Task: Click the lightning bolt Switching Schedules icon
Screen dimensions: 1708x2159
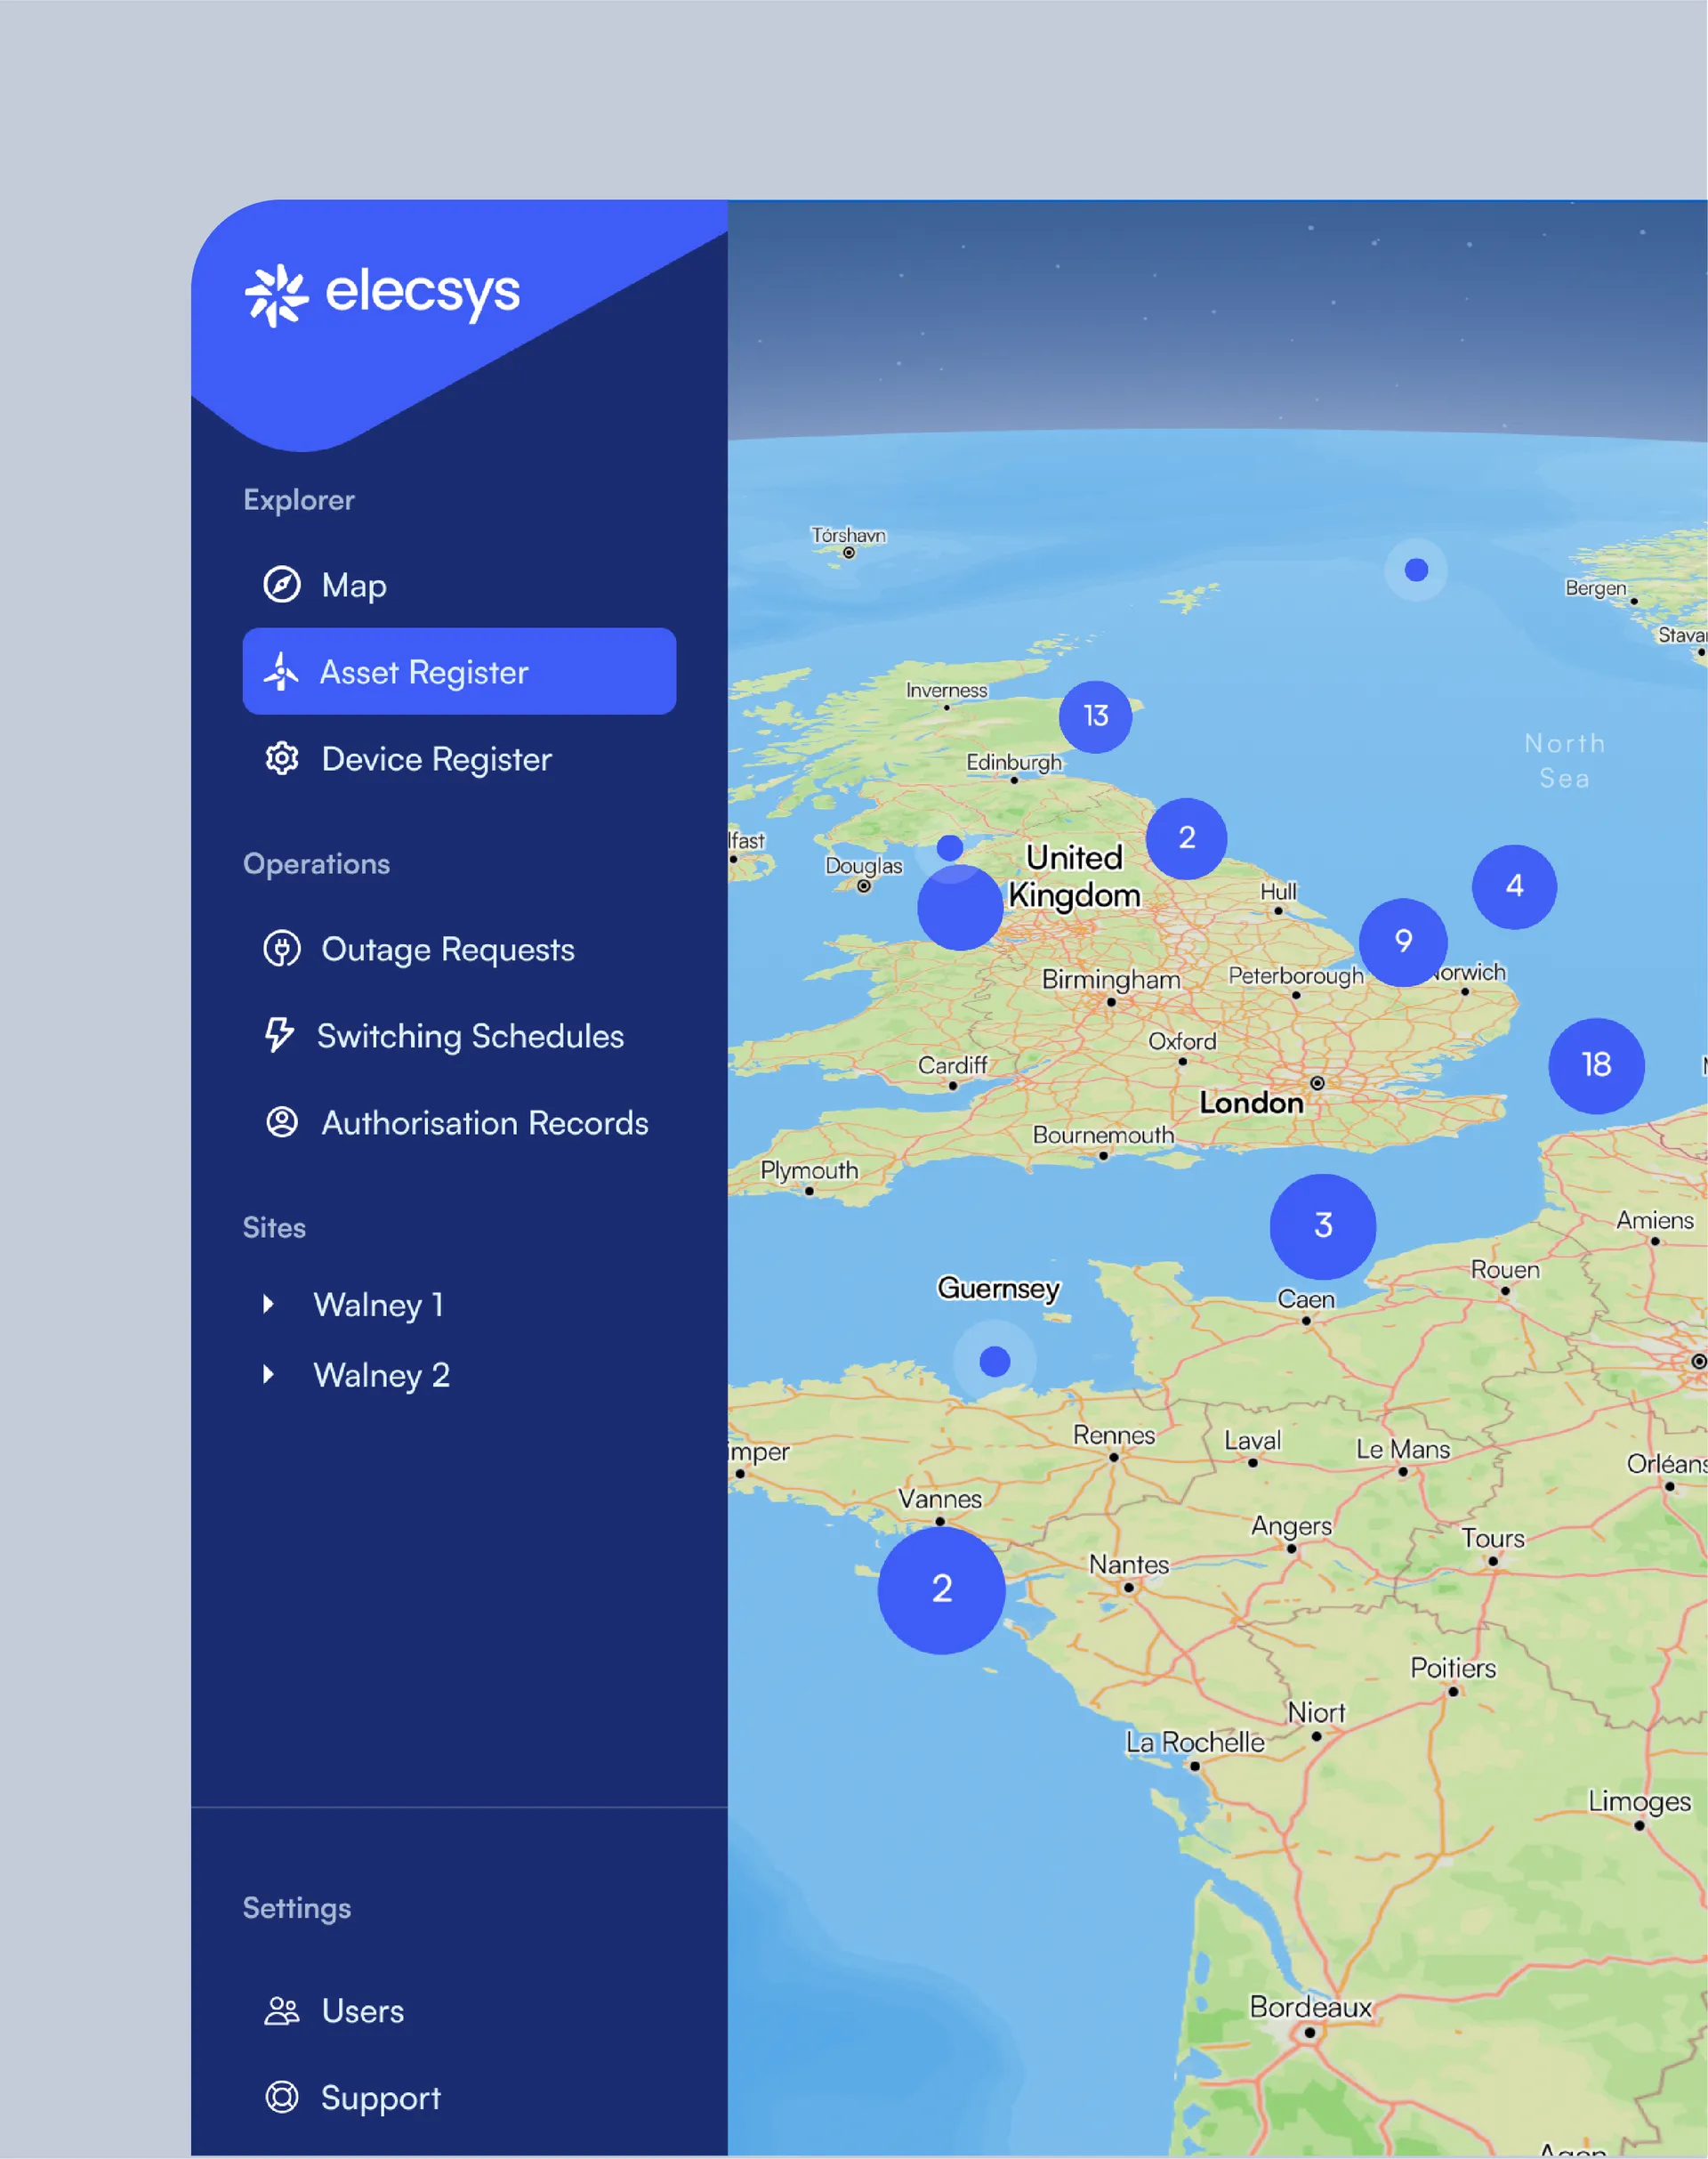Action: (279, 1034)
